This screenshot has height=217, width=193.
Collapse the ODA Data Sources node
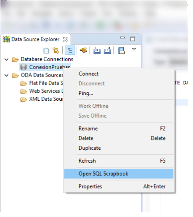6,75
